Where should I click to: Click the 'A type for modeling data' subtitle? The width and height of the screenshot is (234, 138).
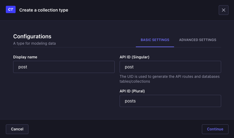tap(34, 43)
